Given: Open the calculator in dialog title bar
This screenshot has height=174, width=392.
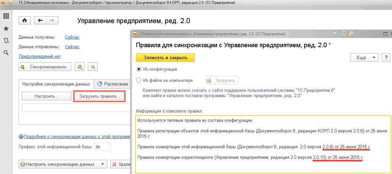Looking at the screenshot, I should tap(344, 34).
